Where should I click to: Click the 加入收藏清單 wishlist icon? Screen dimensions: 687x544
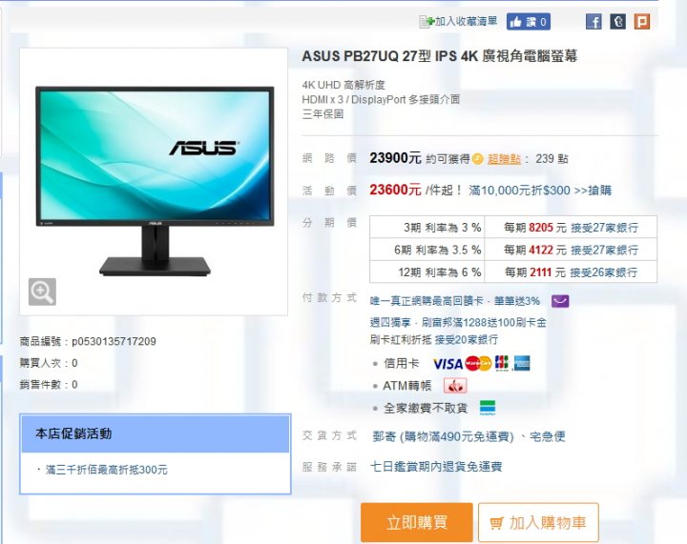(427, 21)
